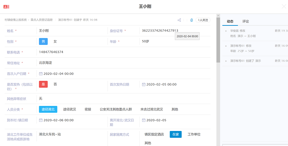The height and width of the screenshot is (146, 288).
Task: Select 其他 under 居家隔离方式
Action: click(x=148, y=143)
